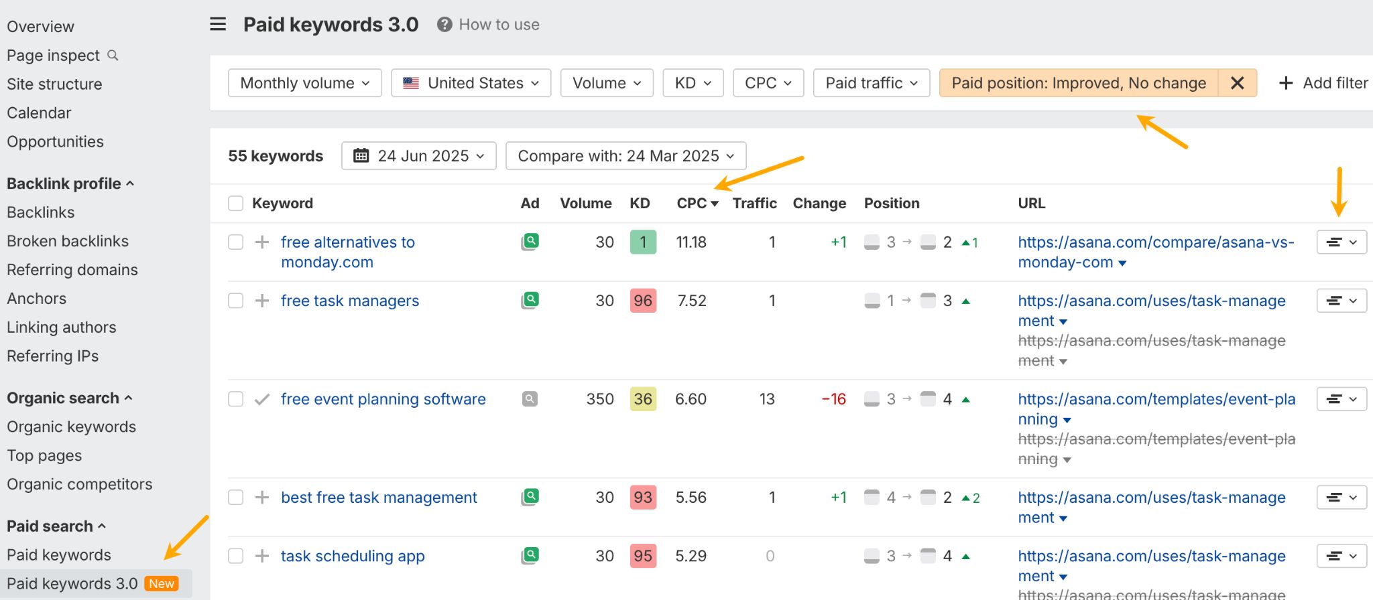Image resolution: width=1373 pixels, height=600 pixels.
Task: Click the KD 36 badge for event planning
Action: click(x=642, y=399)
